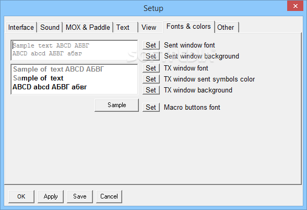This screenshot has height=210, width=307.
Task: Set TX window sent symbols color
Action: [x=151, y=79]
